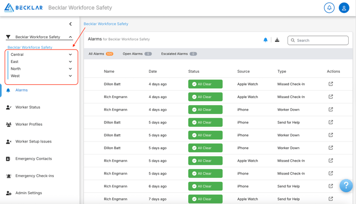Click the alarms Search field
Screen dimensions: 356x204
point(318,40)
